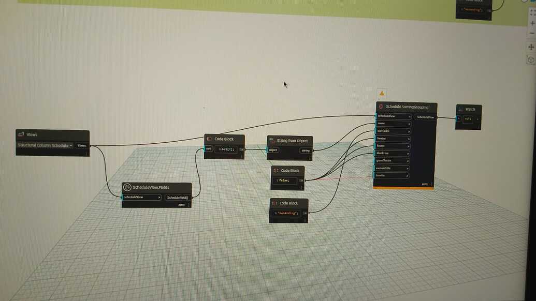Toggle AUTO lacing on ScheduleView.Fields node
The width and height of the screenshot is (536, 301).
(x=182, y=204)
